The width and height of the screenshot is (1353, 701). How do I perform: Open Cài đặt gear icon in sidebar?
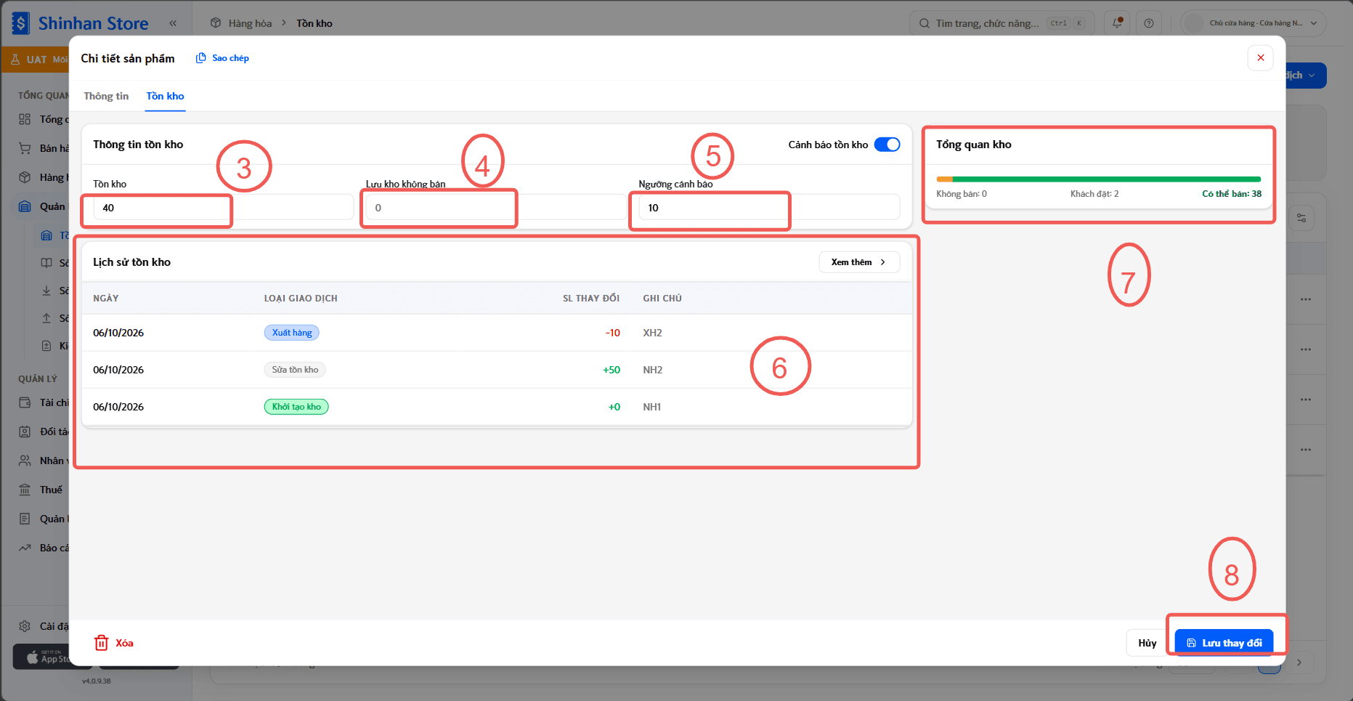[x=25, y=626]
